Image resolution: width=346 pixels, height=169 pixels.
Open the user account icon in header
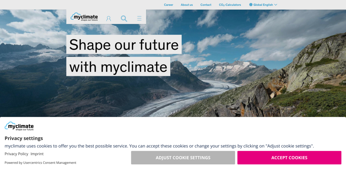109,18
